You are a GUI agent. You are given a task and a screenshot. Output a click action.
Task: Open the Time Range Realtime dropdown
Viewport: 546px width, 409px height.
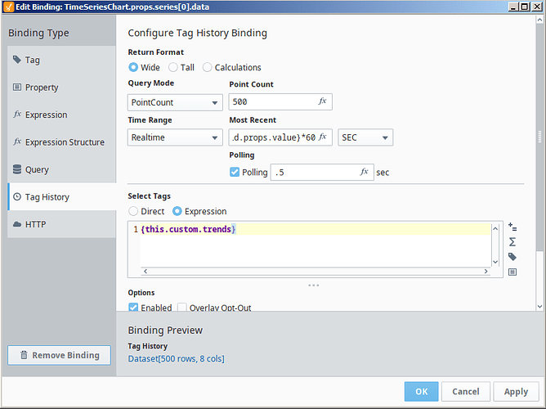175,137
